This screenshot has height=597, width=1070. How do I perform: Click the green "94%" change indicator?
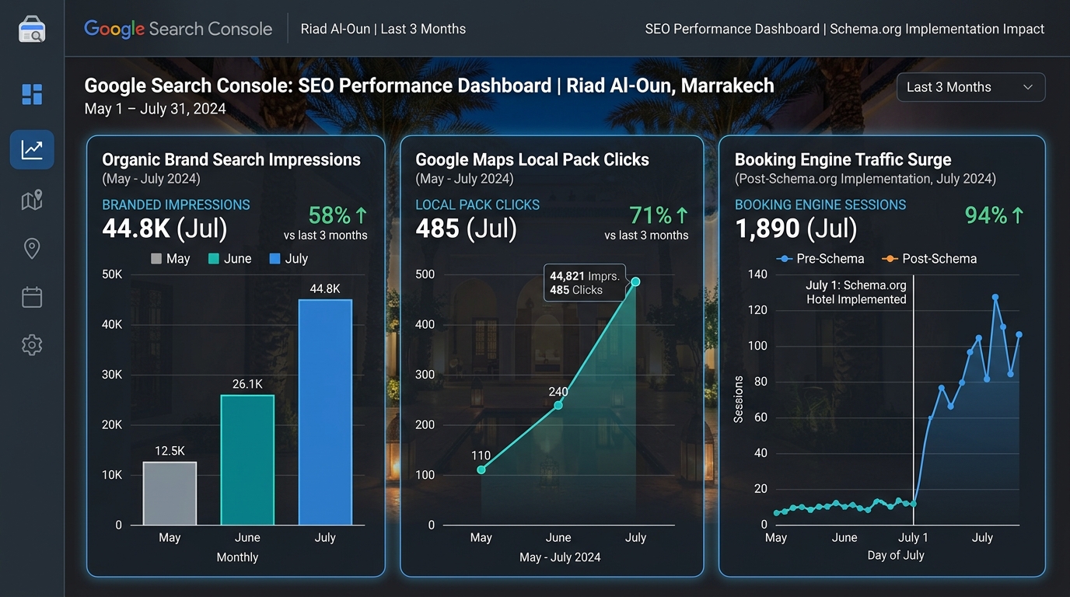click(x=995, y=215)
